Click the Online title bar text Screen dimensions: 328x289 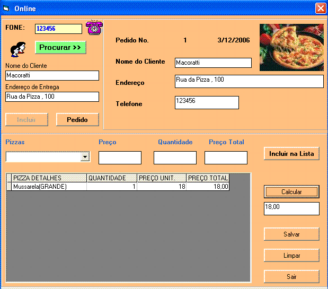pyautogui.click(x=25, y=8)
